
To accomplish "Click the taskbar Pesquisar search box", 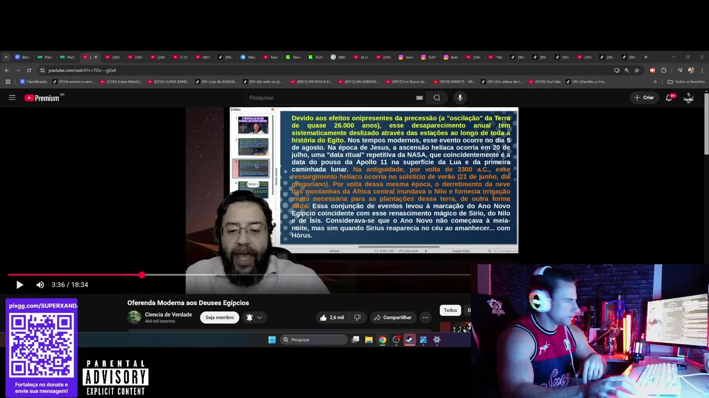I will (314, 340).
